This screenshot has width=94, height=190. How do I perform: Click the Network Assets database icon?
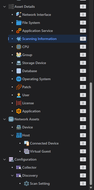11,119
